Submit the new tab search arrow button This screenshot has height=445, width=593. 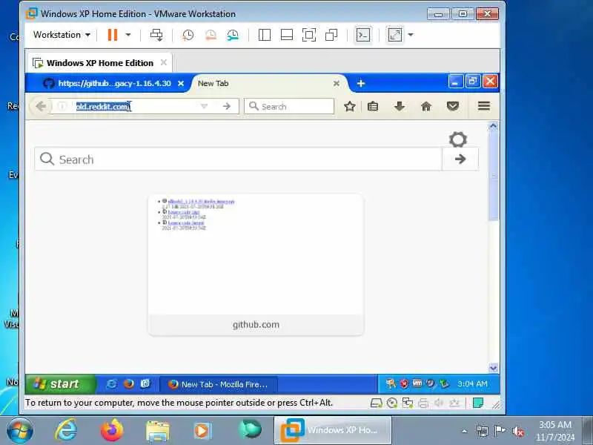coord(460,159)
